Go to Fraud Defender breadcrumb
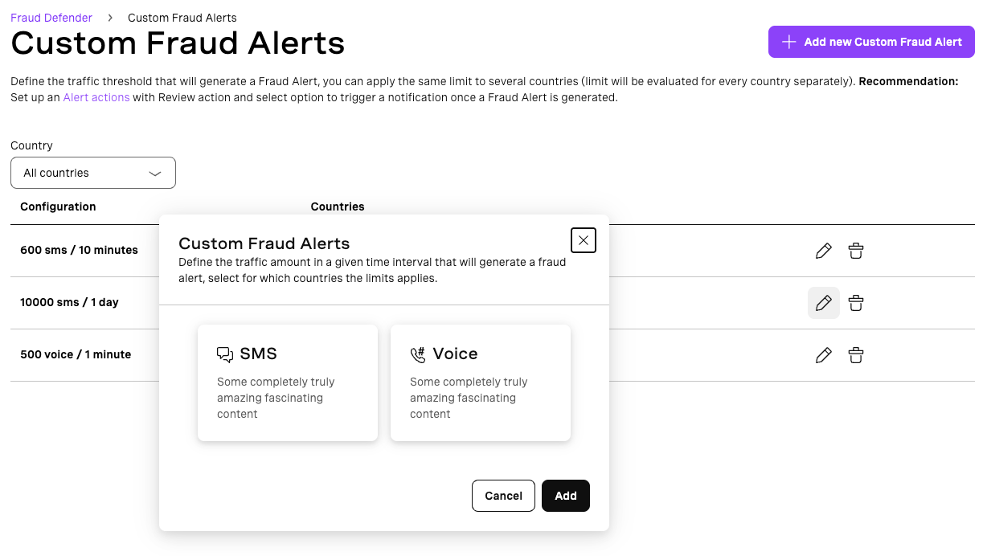Screen dimensions: 987x556 pos(51,18)
